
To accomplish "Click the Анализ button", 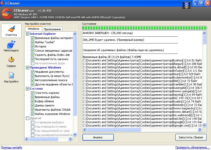I will point(98,137).
